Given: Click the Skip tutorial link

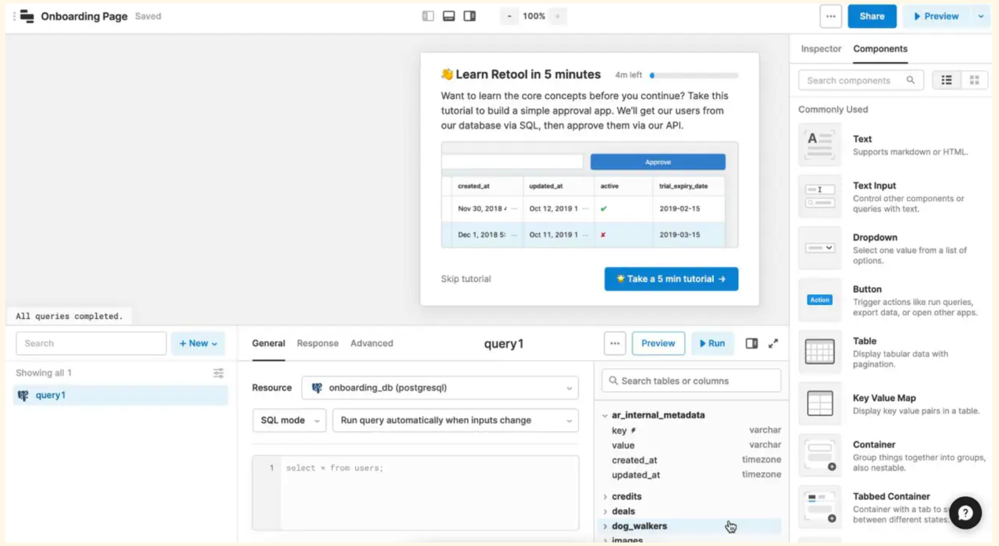Looking at the screenshot, I should tap(466, 279).
